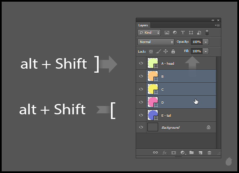
Task: Open the Kind filter type dropdown
Action: tap(149, 33)
